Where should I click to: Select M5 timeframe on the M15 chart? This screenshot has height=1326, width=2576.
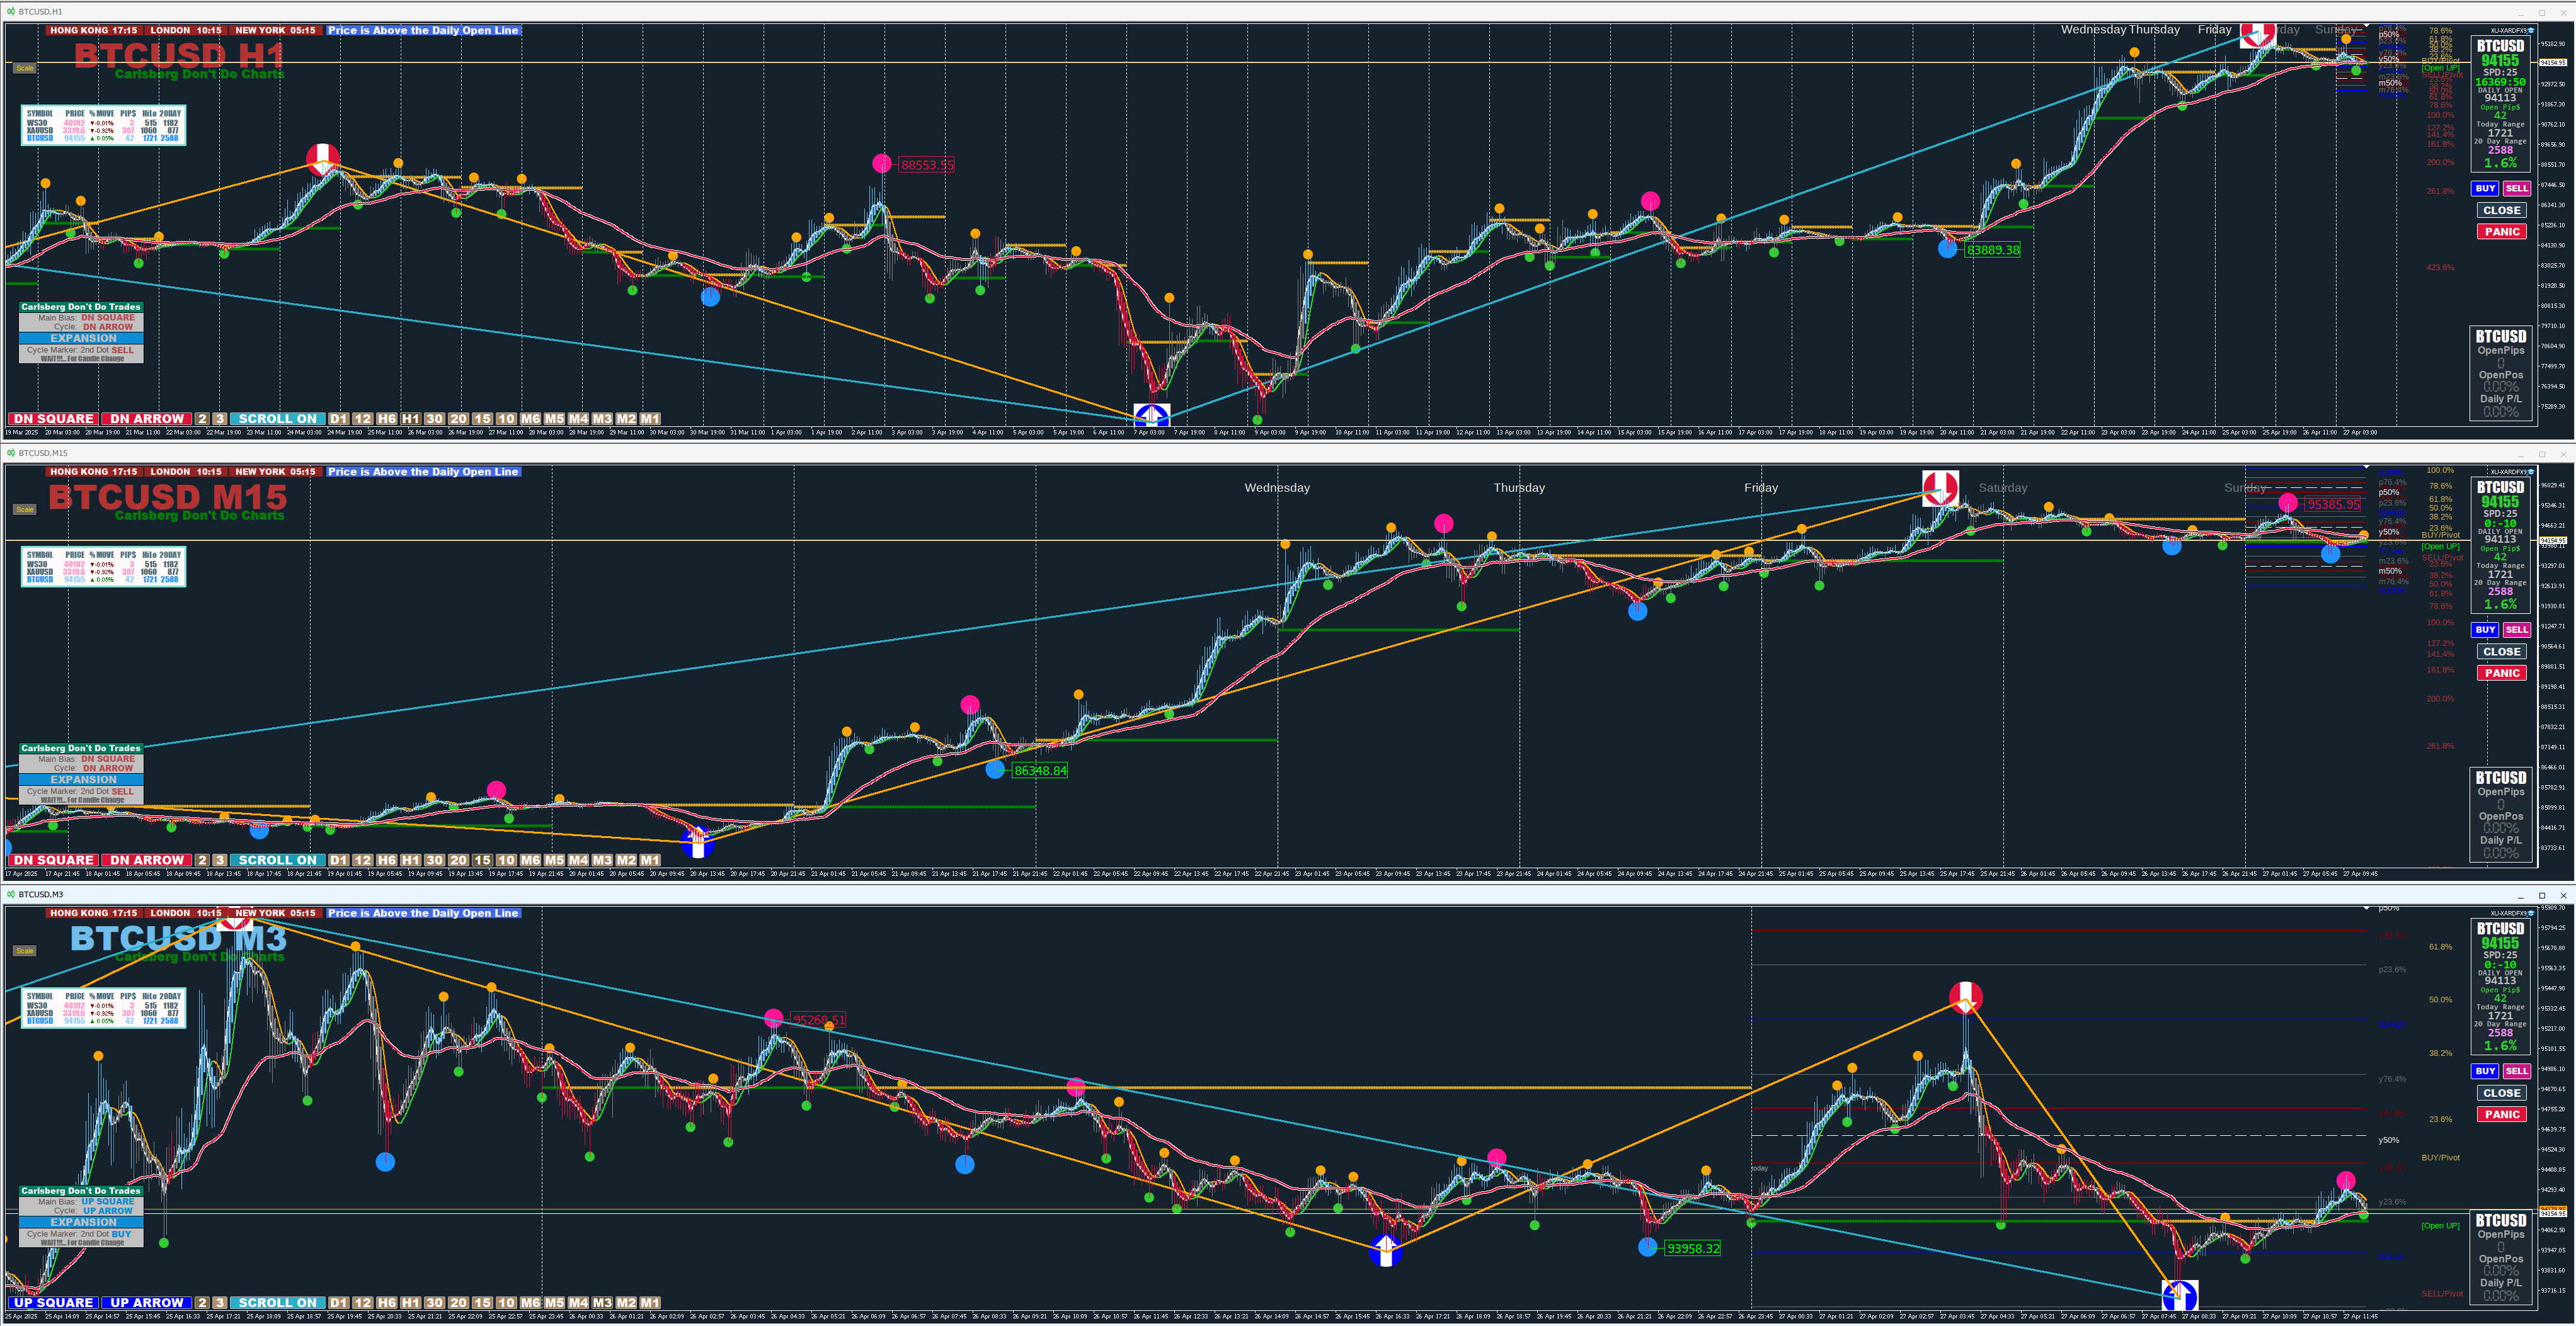tap(554, 860)
